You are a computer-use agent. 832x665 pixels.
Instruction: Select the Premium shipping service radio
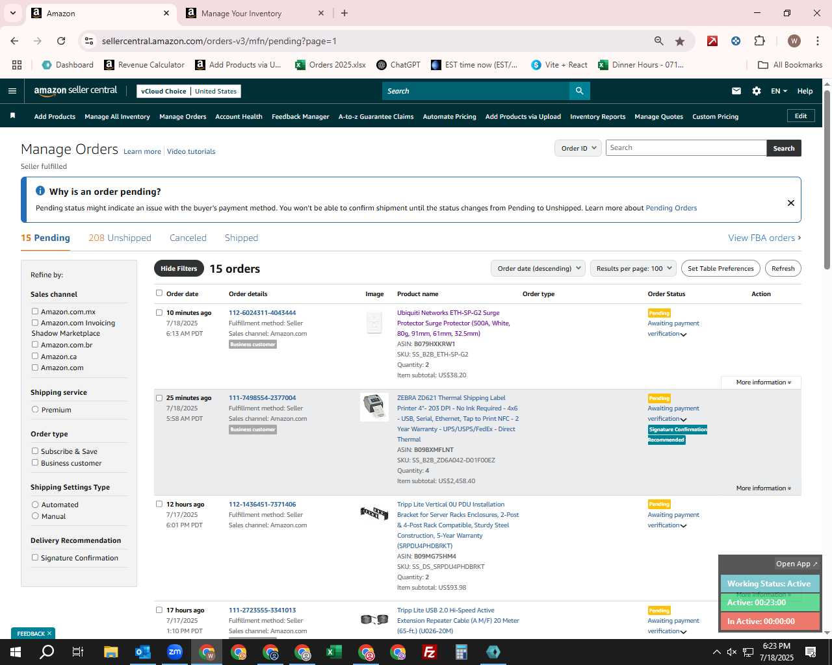coord(35,409)
